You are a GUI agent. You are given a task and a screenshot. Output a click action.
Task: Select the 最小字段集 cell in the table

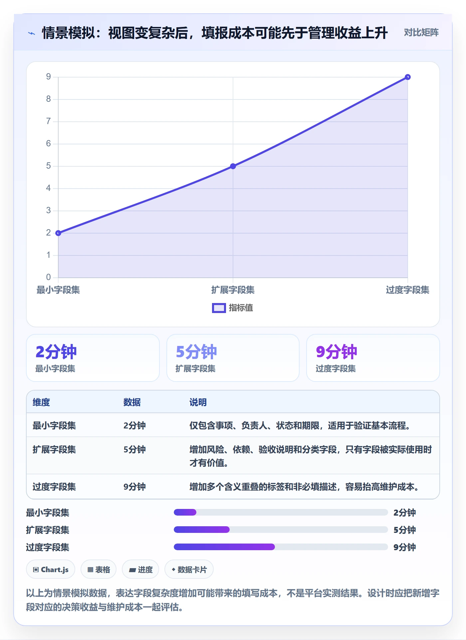point(54,425)
